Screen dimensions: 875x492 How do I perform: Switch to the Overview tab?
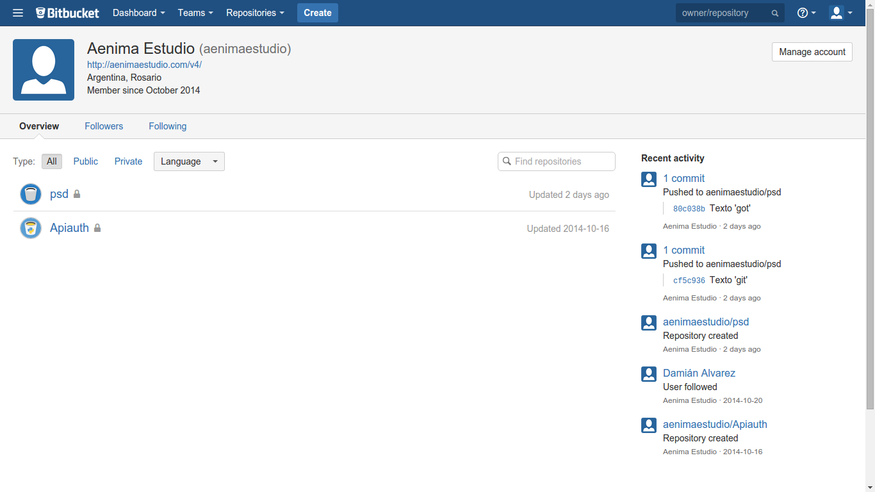(x=39, y=126)
